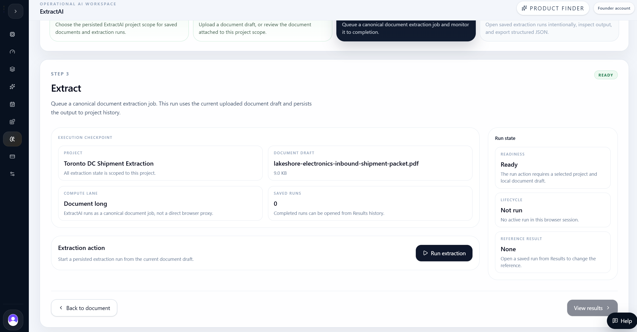Open the sparkles sidebar icon

coord(12,87)
